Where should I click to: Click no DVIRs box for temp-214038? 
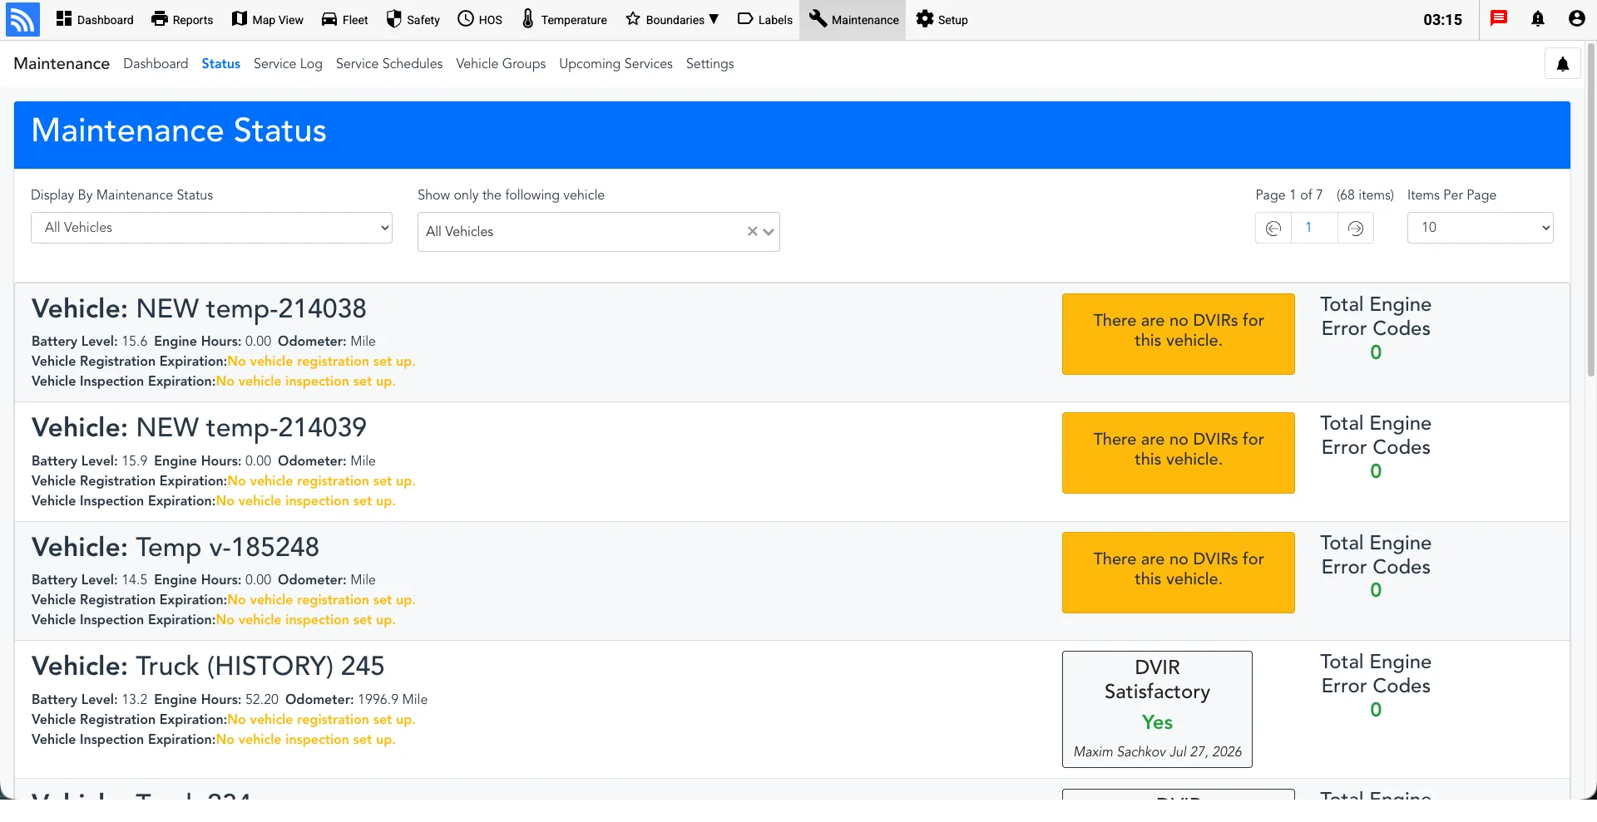point(1178,334)
